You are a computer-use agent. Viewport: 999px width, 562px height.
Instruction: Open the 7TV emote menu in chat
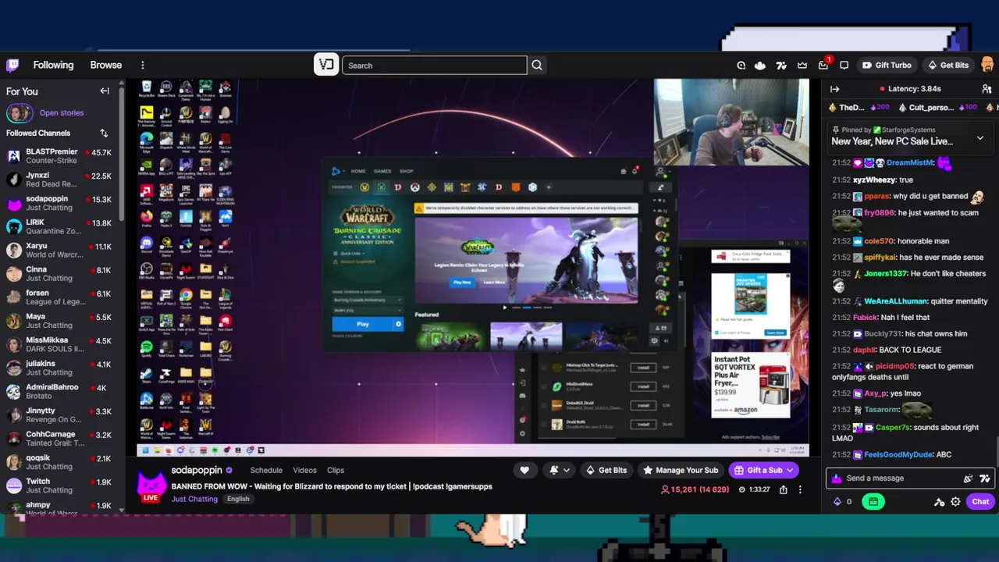point(985,478)
